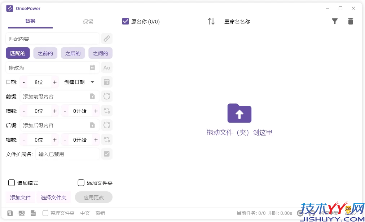Click the sort order arrows beside 重命名名称
The image size is (365, 222).
211,21
